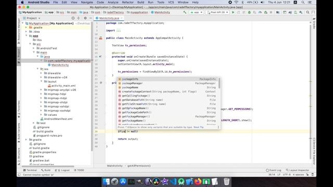Collapse the app module arrow
The image size is (333, 187).
27,36
